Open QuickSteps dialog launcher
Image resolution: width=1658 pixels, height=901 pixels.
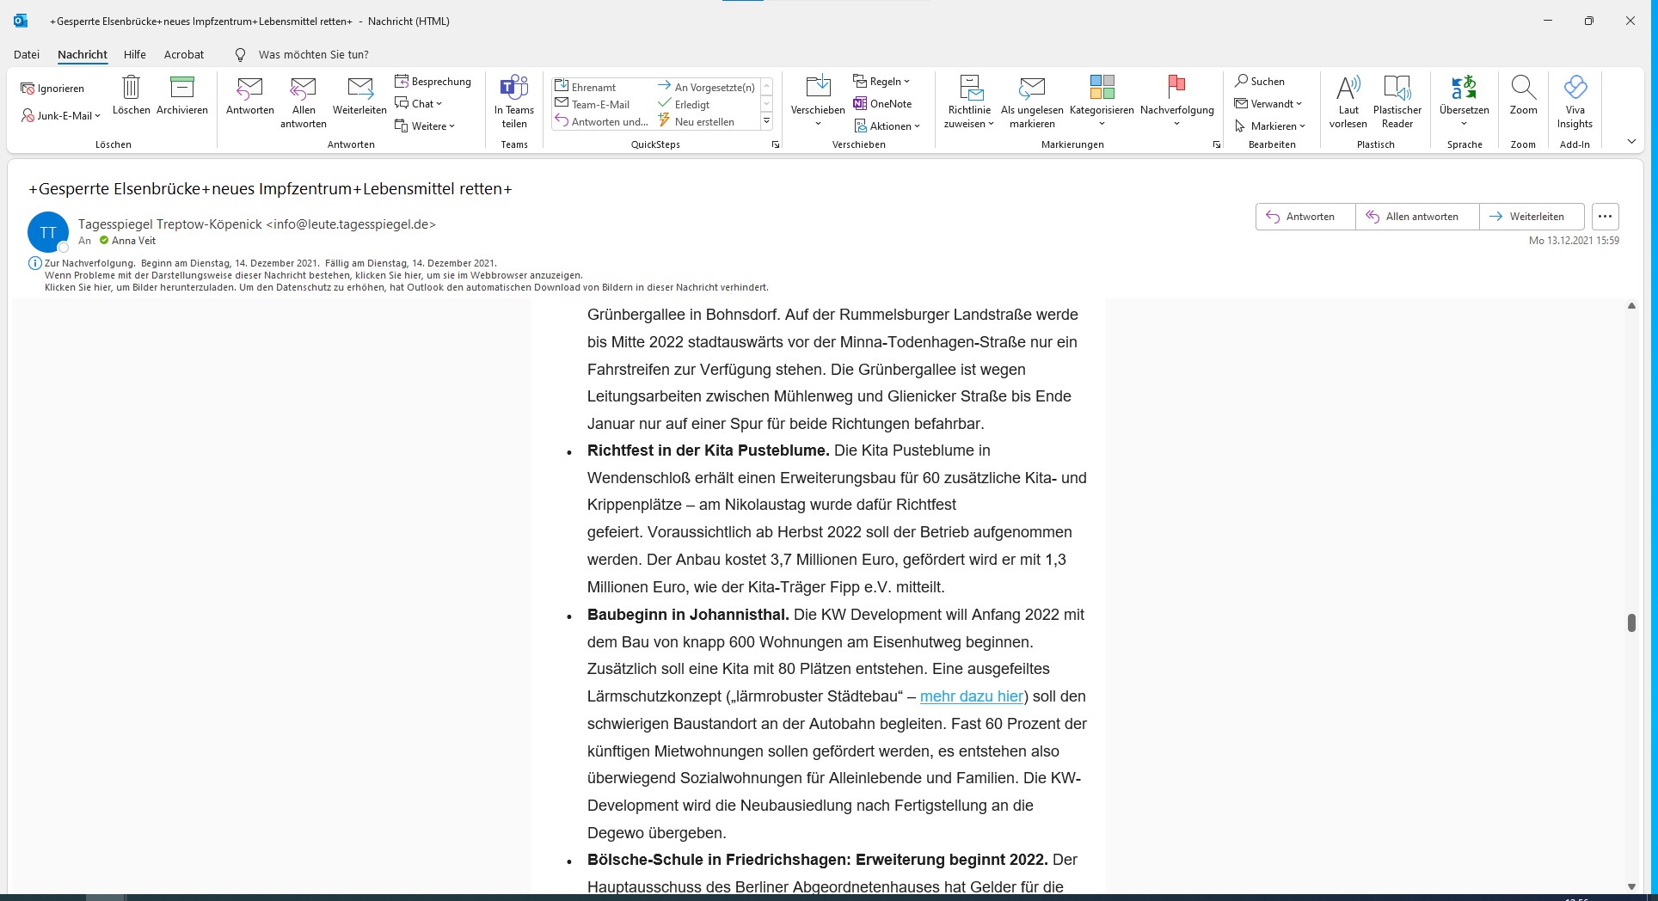[775, 145]
